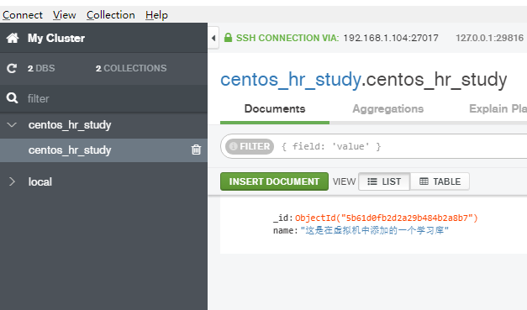Open the View menu

(65, 15)
